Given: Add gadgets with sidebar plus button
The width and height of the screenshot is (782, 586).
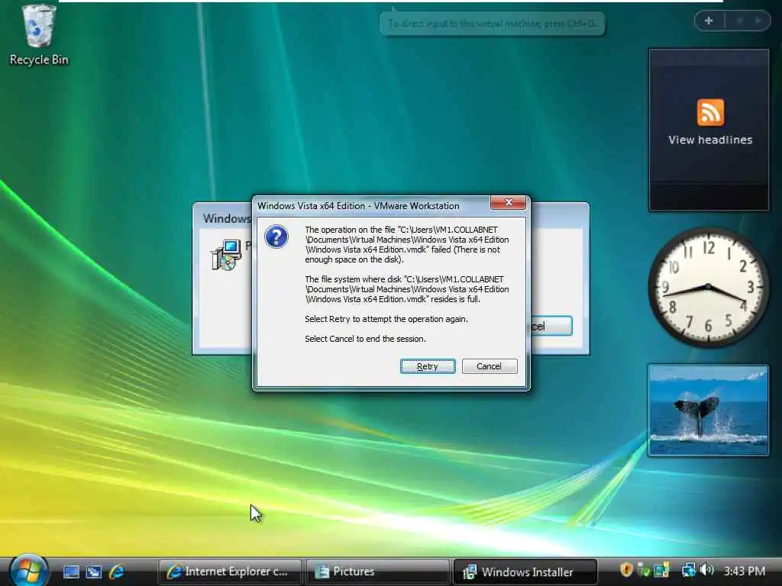Looking at the screenshot, I should (709, 21).
